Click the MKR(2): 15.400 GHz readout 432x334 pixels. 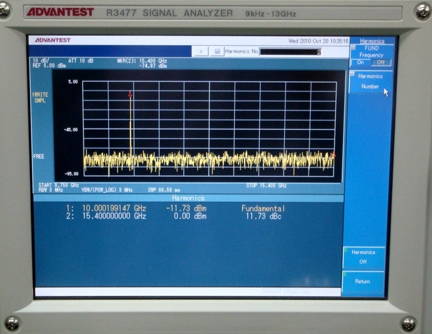coord(142,61)
